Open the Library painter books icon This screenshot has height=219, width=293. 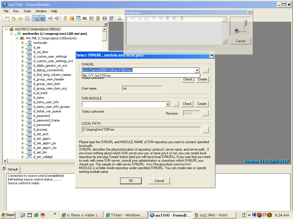pos(85,18)
